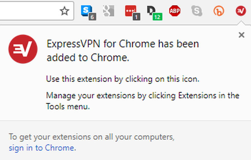Click the blue S extension icon
Image resolution: width=251 pixels, height=160 pixels.
[86, 10]
